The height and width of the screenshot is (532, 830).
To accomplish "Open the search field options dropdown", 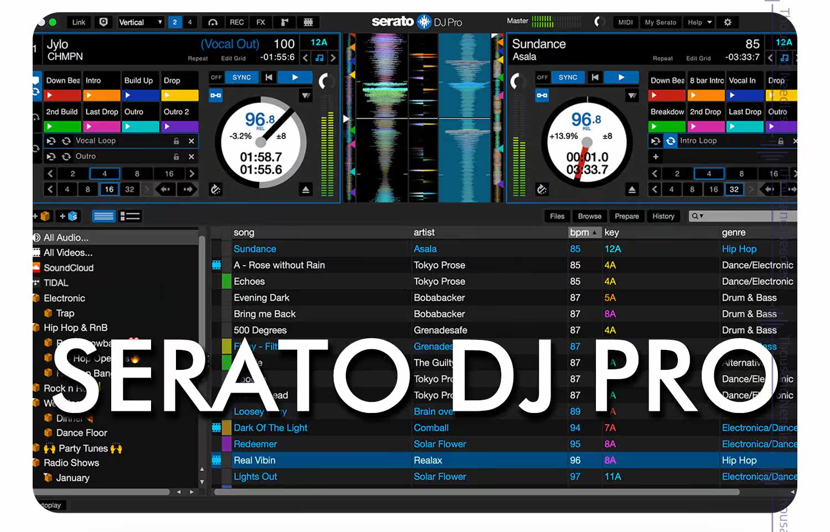I will click(x=697, y=216).
